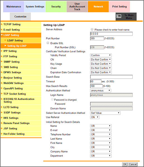Image resolution: width=144 pixels, height=167 pixels.
Task: Open OpenAPI Setting
Action: tap(21, 89)
